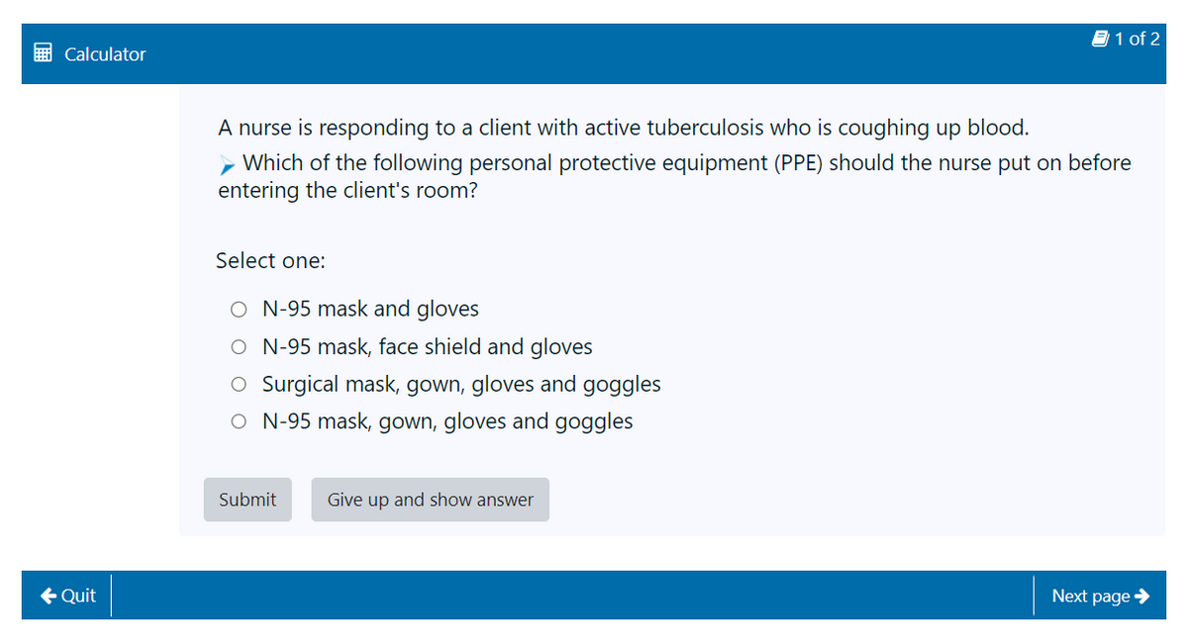Click the Quit text link
This screenshot has width=1188, height=643.
point(78,596)
